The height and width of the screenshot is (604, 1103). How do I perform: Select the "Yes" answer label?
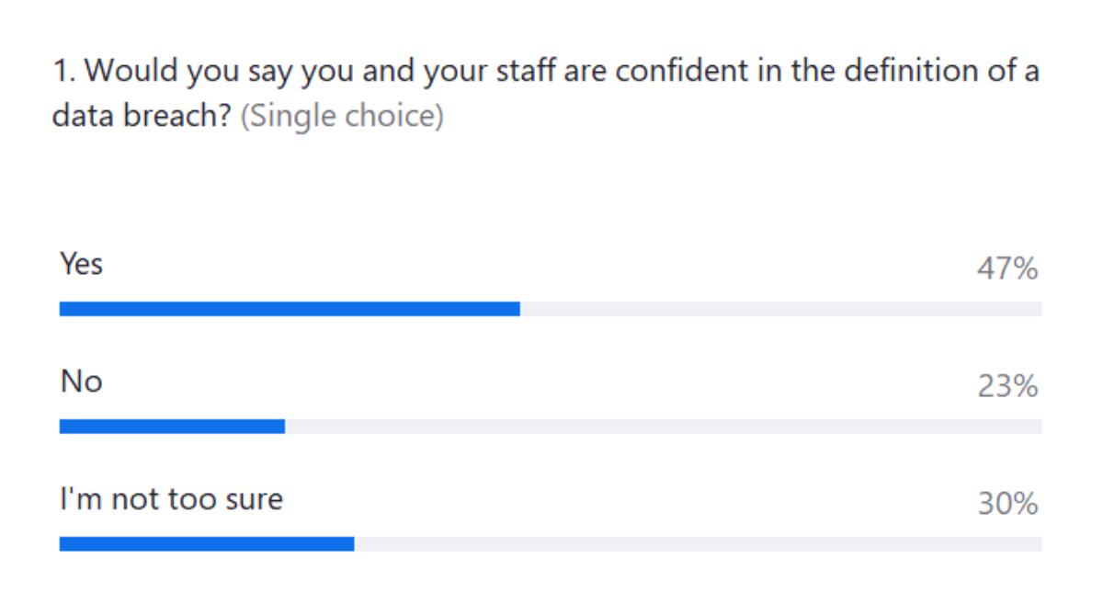(x=81, y=265)
